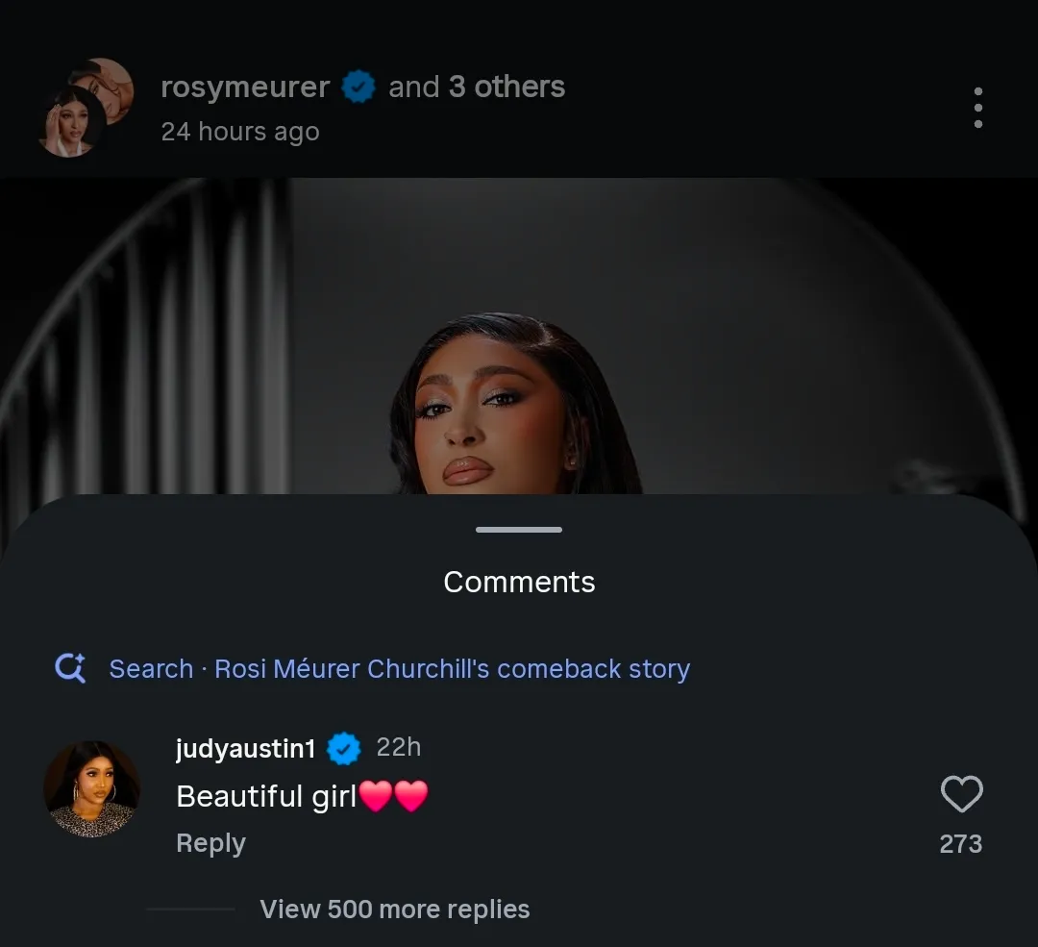Screen dimensions: 1038x947
Task: Like judyaustin1's comment with the heart
Action: pos(961,794)
